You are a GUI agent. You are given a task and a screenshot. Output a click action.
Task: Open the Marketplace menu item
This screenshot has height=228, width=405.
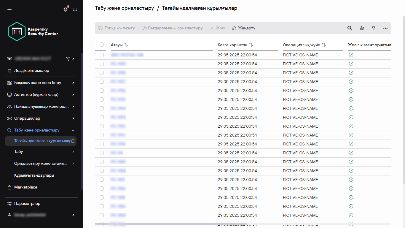(26, 187)
